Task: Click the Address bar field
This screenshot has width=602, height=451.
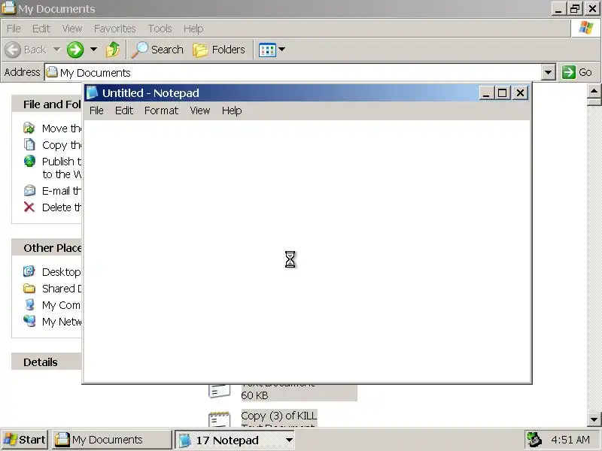Action: tap(293, 72)
